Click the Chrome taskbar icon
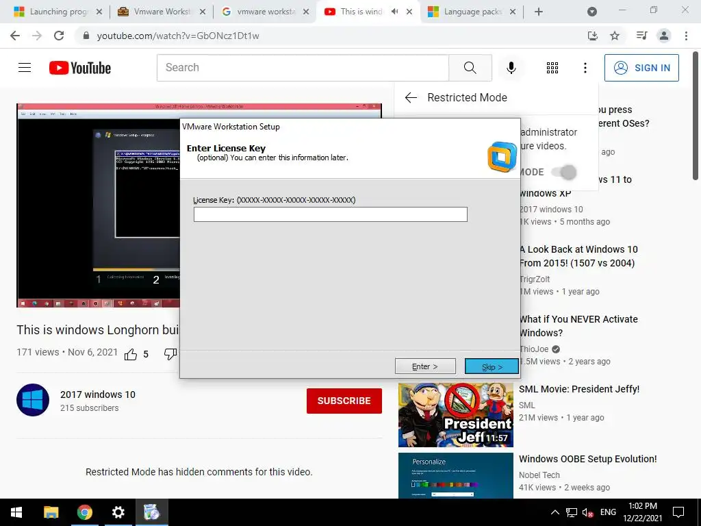 (84, 512)
